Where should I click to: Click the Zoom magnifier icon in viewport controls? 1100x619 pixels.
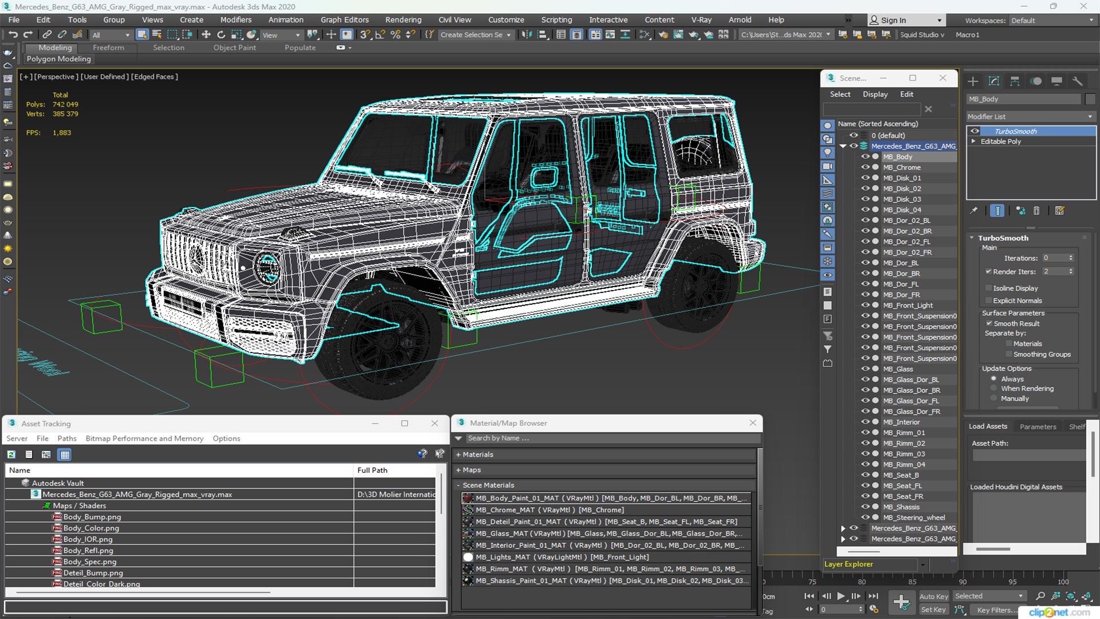(1040, 596)
